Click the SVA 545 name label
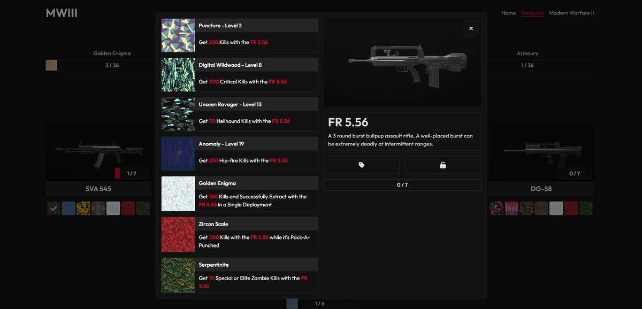642x309 pixels. point(98,189)
